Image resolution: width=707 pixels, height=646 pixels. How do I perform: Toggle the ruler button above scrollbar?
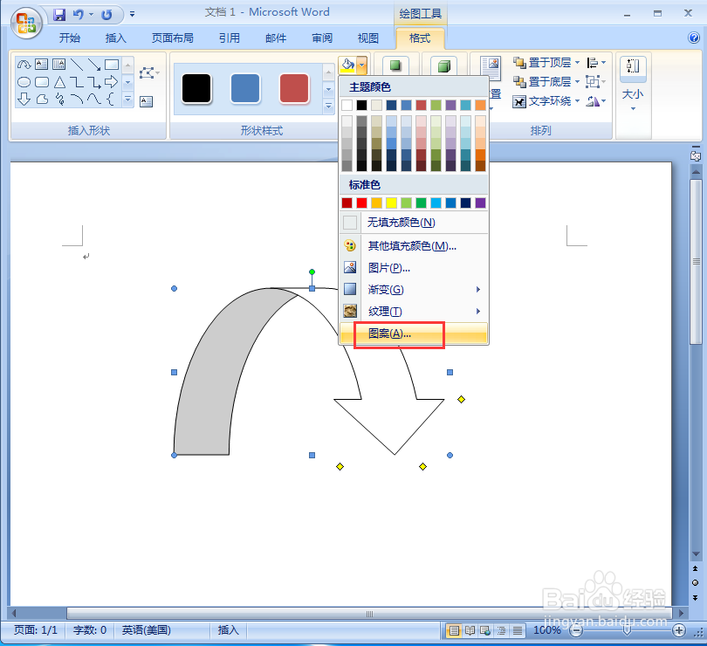696,155
